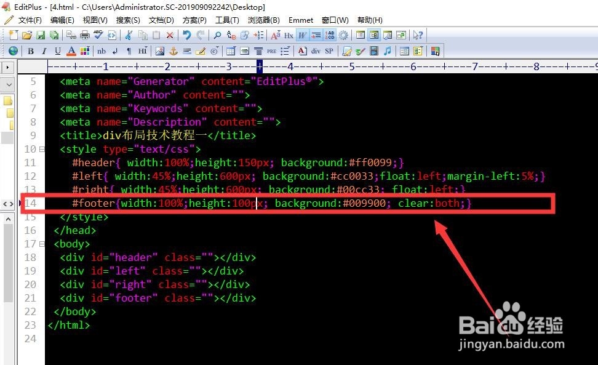Open the 视图(V) menu
This screenshot has width=598, height=365.
(95, 20)
